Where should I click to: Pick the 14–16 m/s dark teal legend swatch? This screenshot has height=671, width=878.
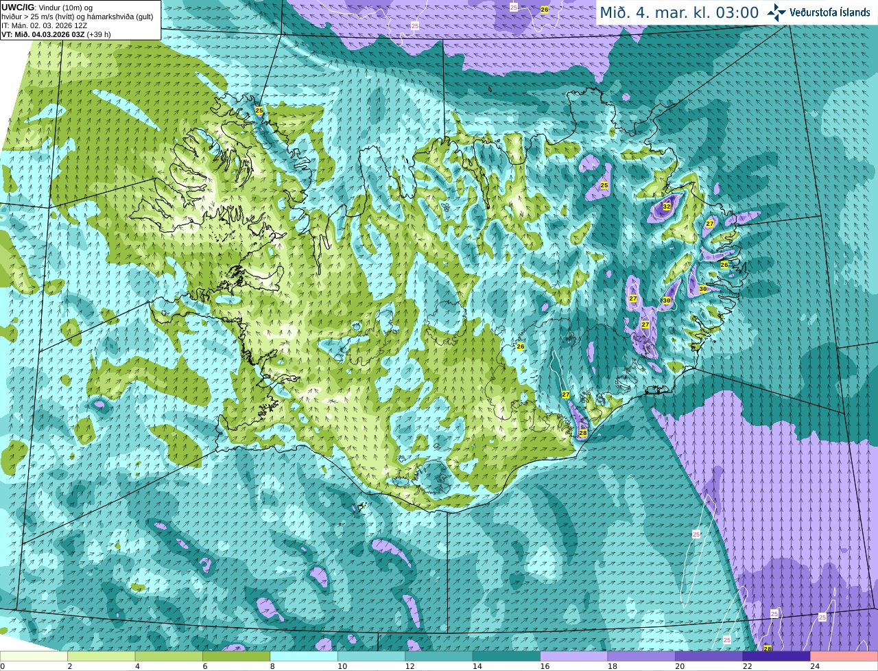click(x=507, y=657)
